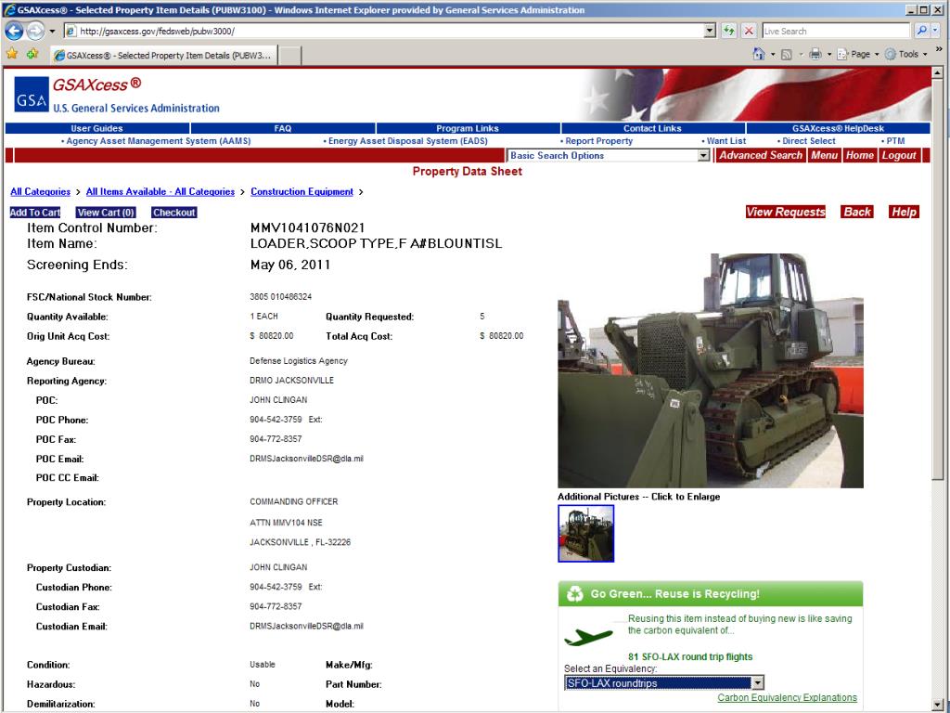This screenshot has height=713, width=950.
Task: Click the Print icon in toolbar
Action: [815, 54]
